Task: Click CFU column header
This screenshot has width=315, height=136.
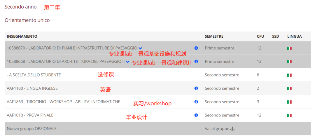Action: tap(260, 36)
